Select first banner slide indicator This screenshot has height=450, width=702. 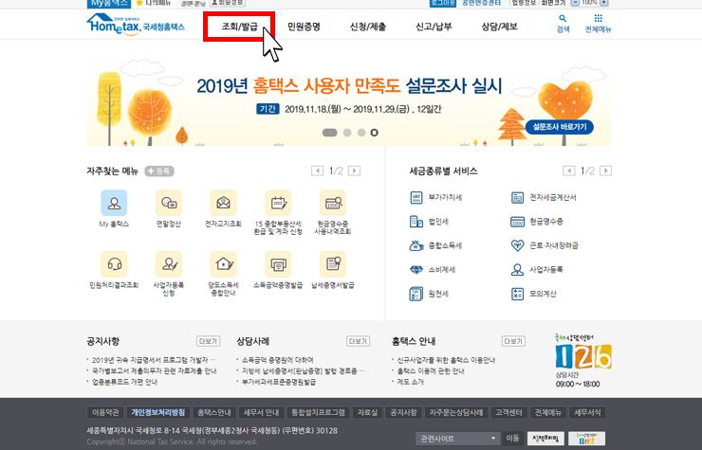[x=329, y=133]
